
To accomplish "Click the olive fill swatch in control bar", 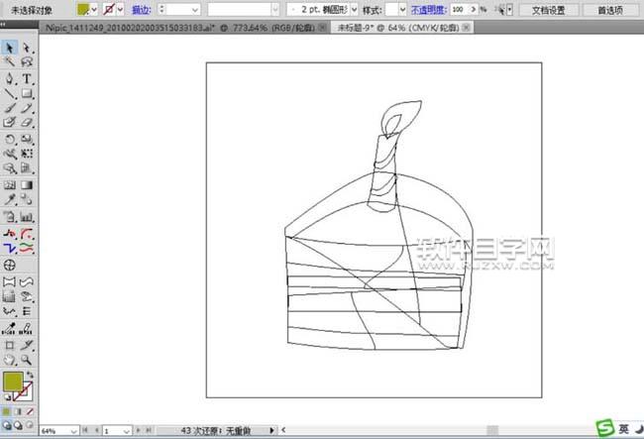I will [83, 9].
